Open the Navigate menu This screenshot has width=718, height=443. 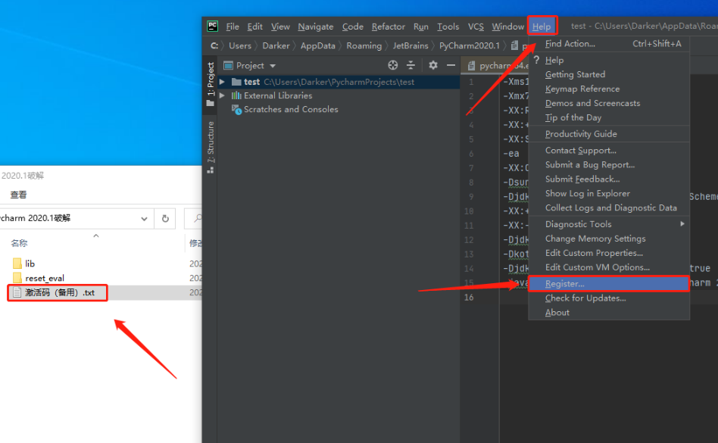click(x=316, y=27)
